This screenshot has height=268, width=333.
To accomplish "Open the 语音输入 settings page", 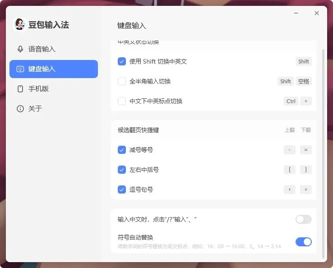I will click(x=54, y=49).
